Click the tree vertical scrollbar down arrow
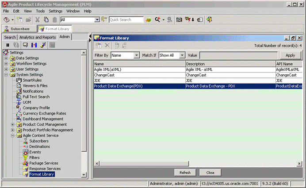Viewport: 306px width, 188px height. [84, 175]
